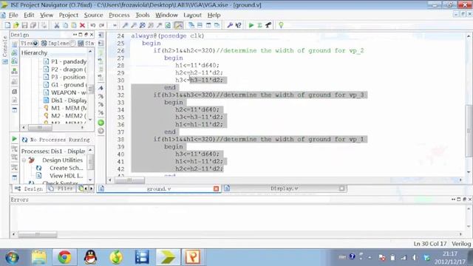Click the green circle icon in editor side toolbar
The width and height of the screenshot is (473, 266).
[x=101, y=123]
